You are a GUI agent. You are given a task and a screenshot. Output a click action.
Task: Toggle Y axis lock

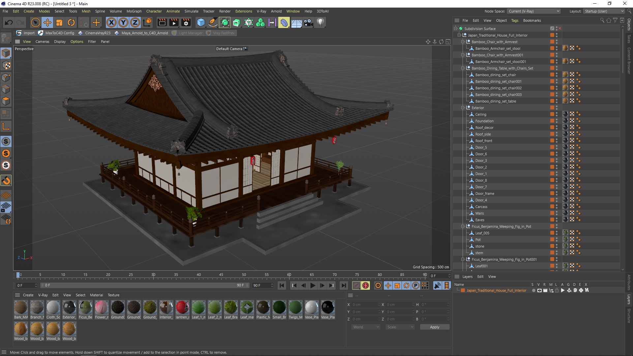[x=123, y=22]
